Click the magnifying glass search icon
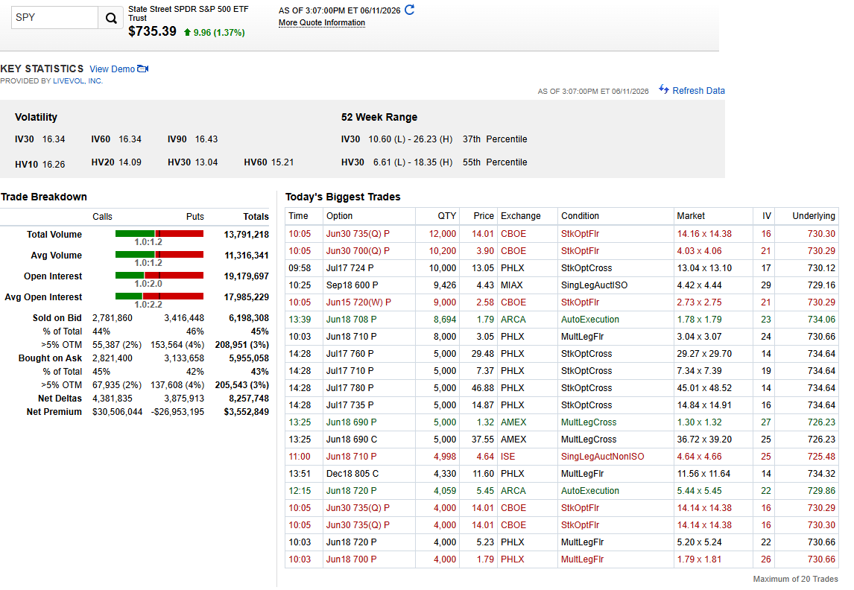This screenshot has width=854, height=590. click(x=110, y=18)
